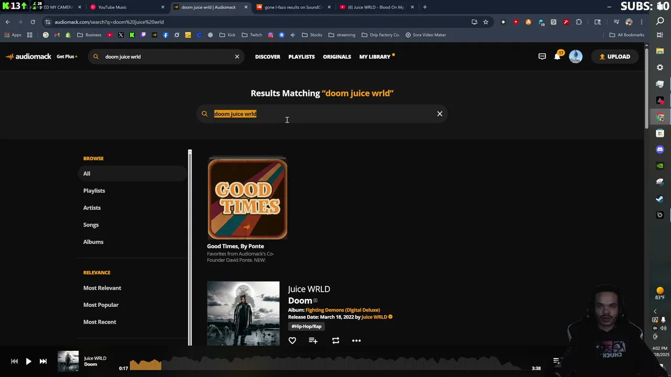
Task: Open the Good Times playlist cover
Action: point(247,199)
